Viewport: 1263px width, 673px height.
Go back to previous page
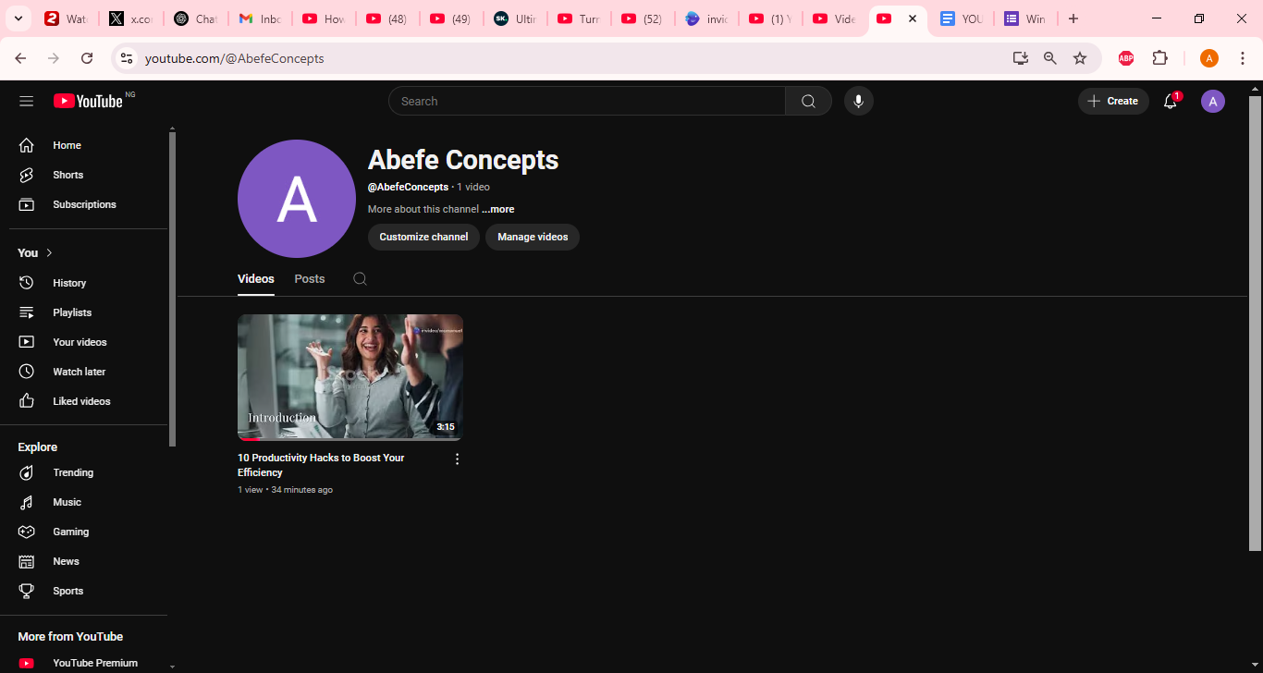coord(20,58)
